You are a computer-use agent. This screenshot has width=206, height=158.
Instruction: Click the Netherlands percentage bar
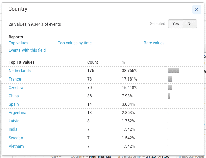tap(173, 71)
